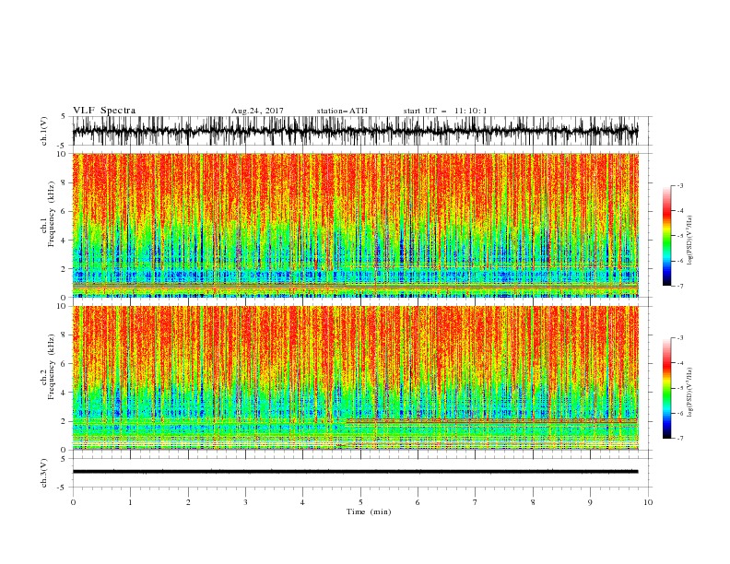
Task: Click the '1' tick on the time axis
Action: coord(130,502)
